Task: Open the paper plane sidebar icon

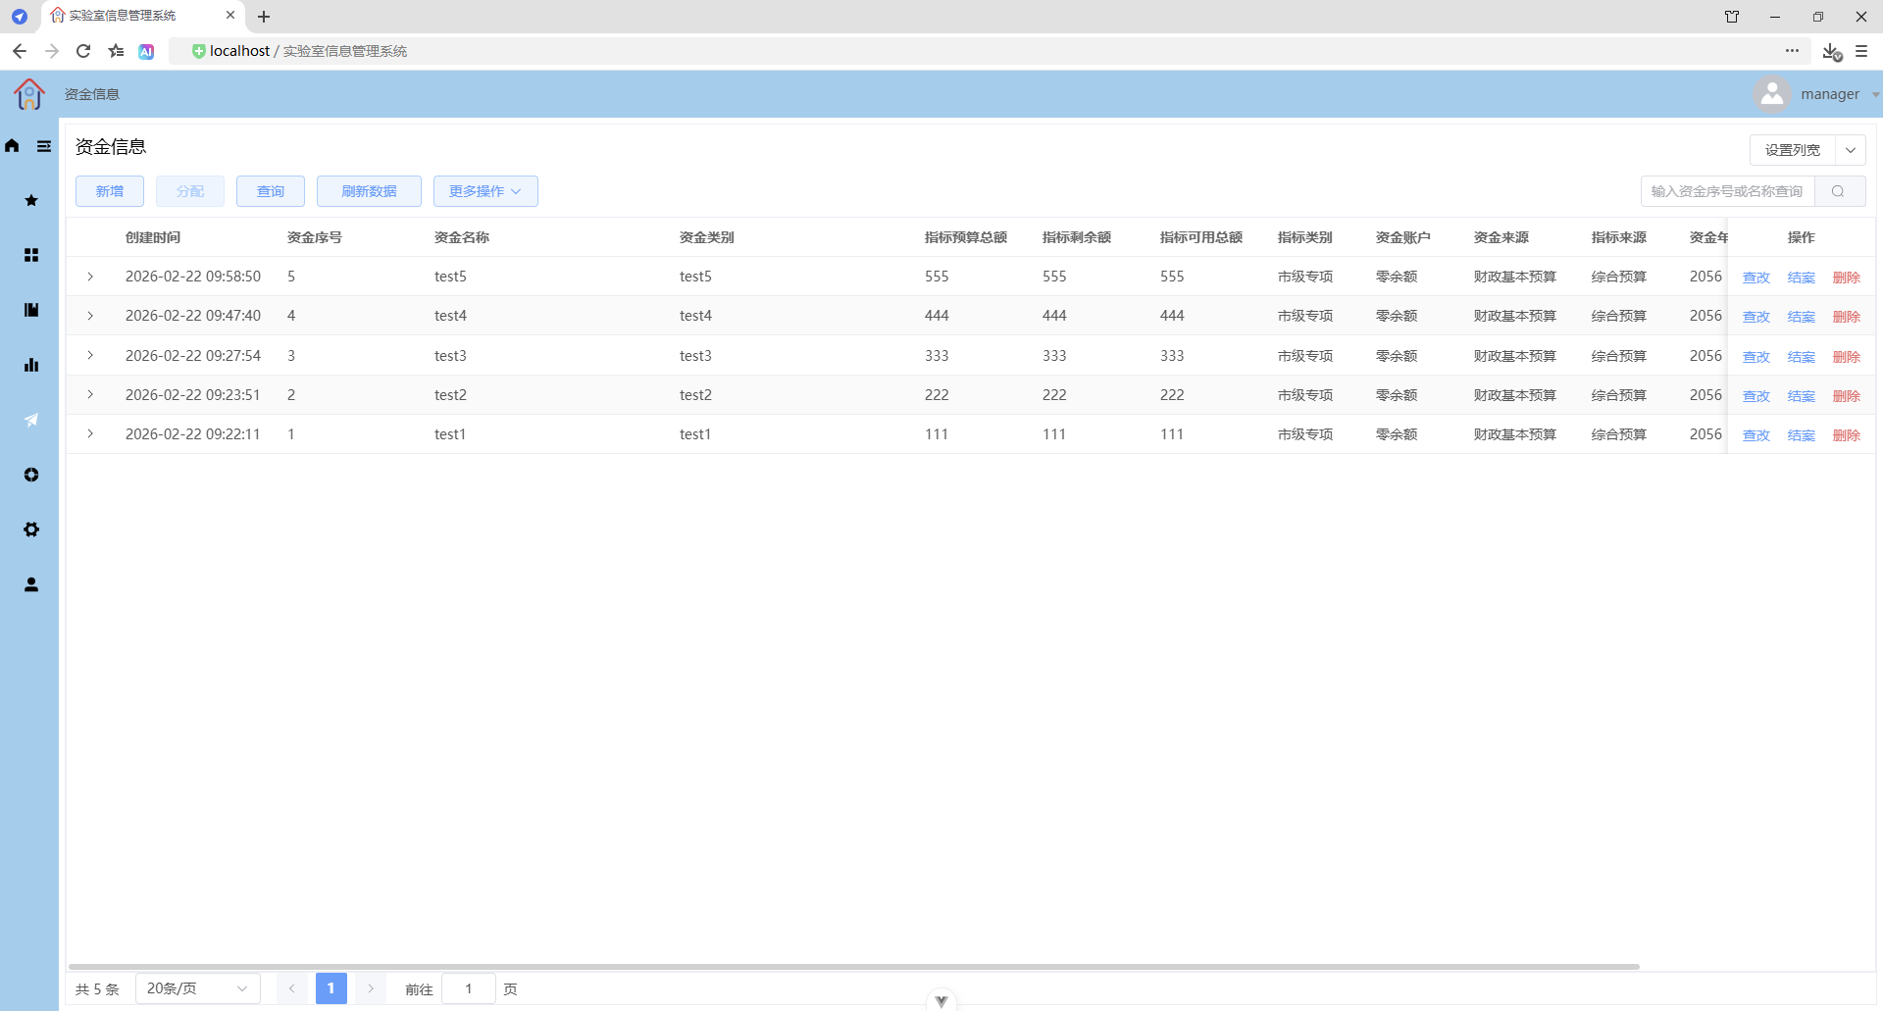Action: (31, 420)
